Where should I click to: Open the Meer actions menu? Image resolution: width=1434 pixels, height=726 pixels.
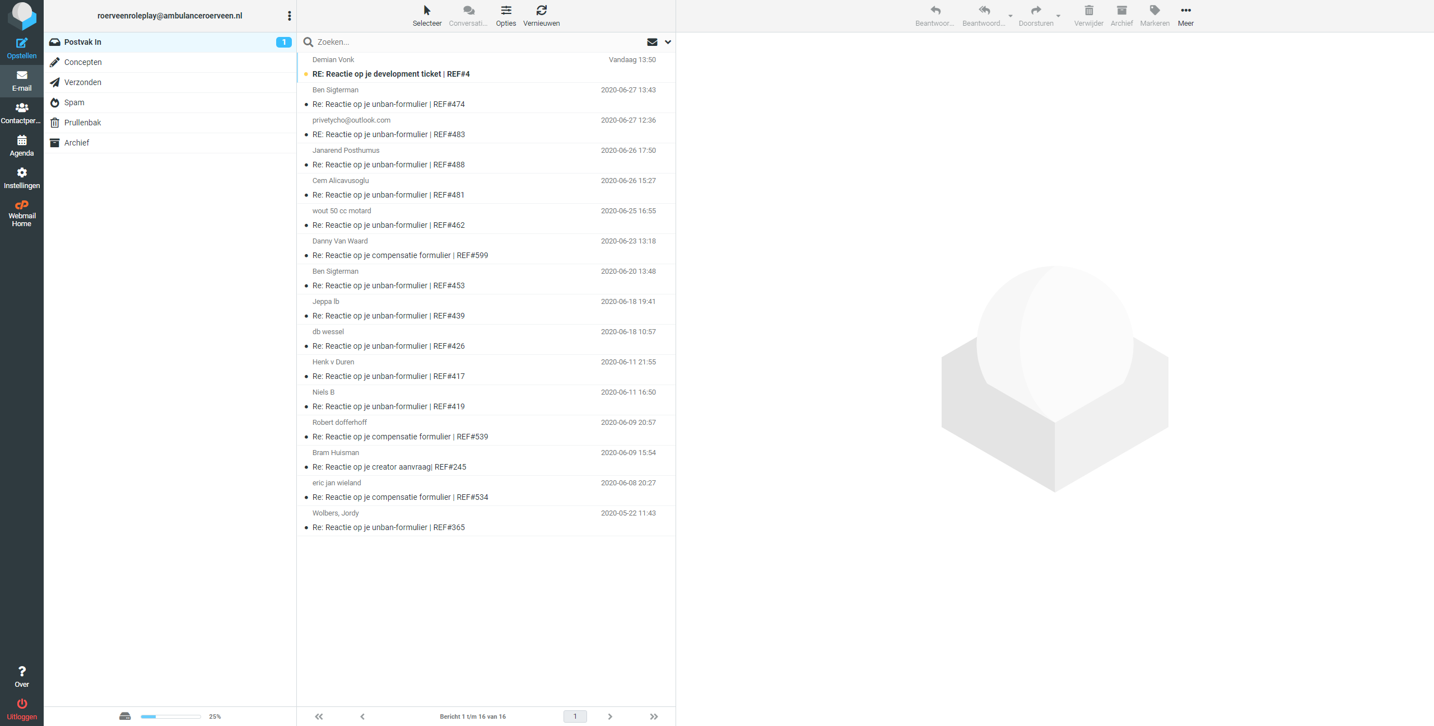click(1185, 11)
